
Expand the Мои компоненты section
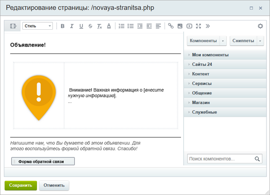point(210,55)
